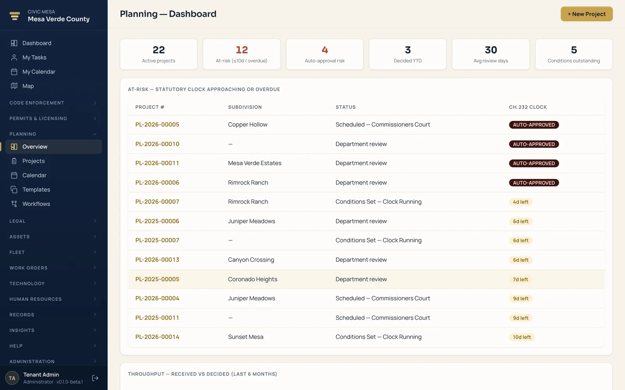Select Planning Overview icon
625x390 pixels.
14,147
